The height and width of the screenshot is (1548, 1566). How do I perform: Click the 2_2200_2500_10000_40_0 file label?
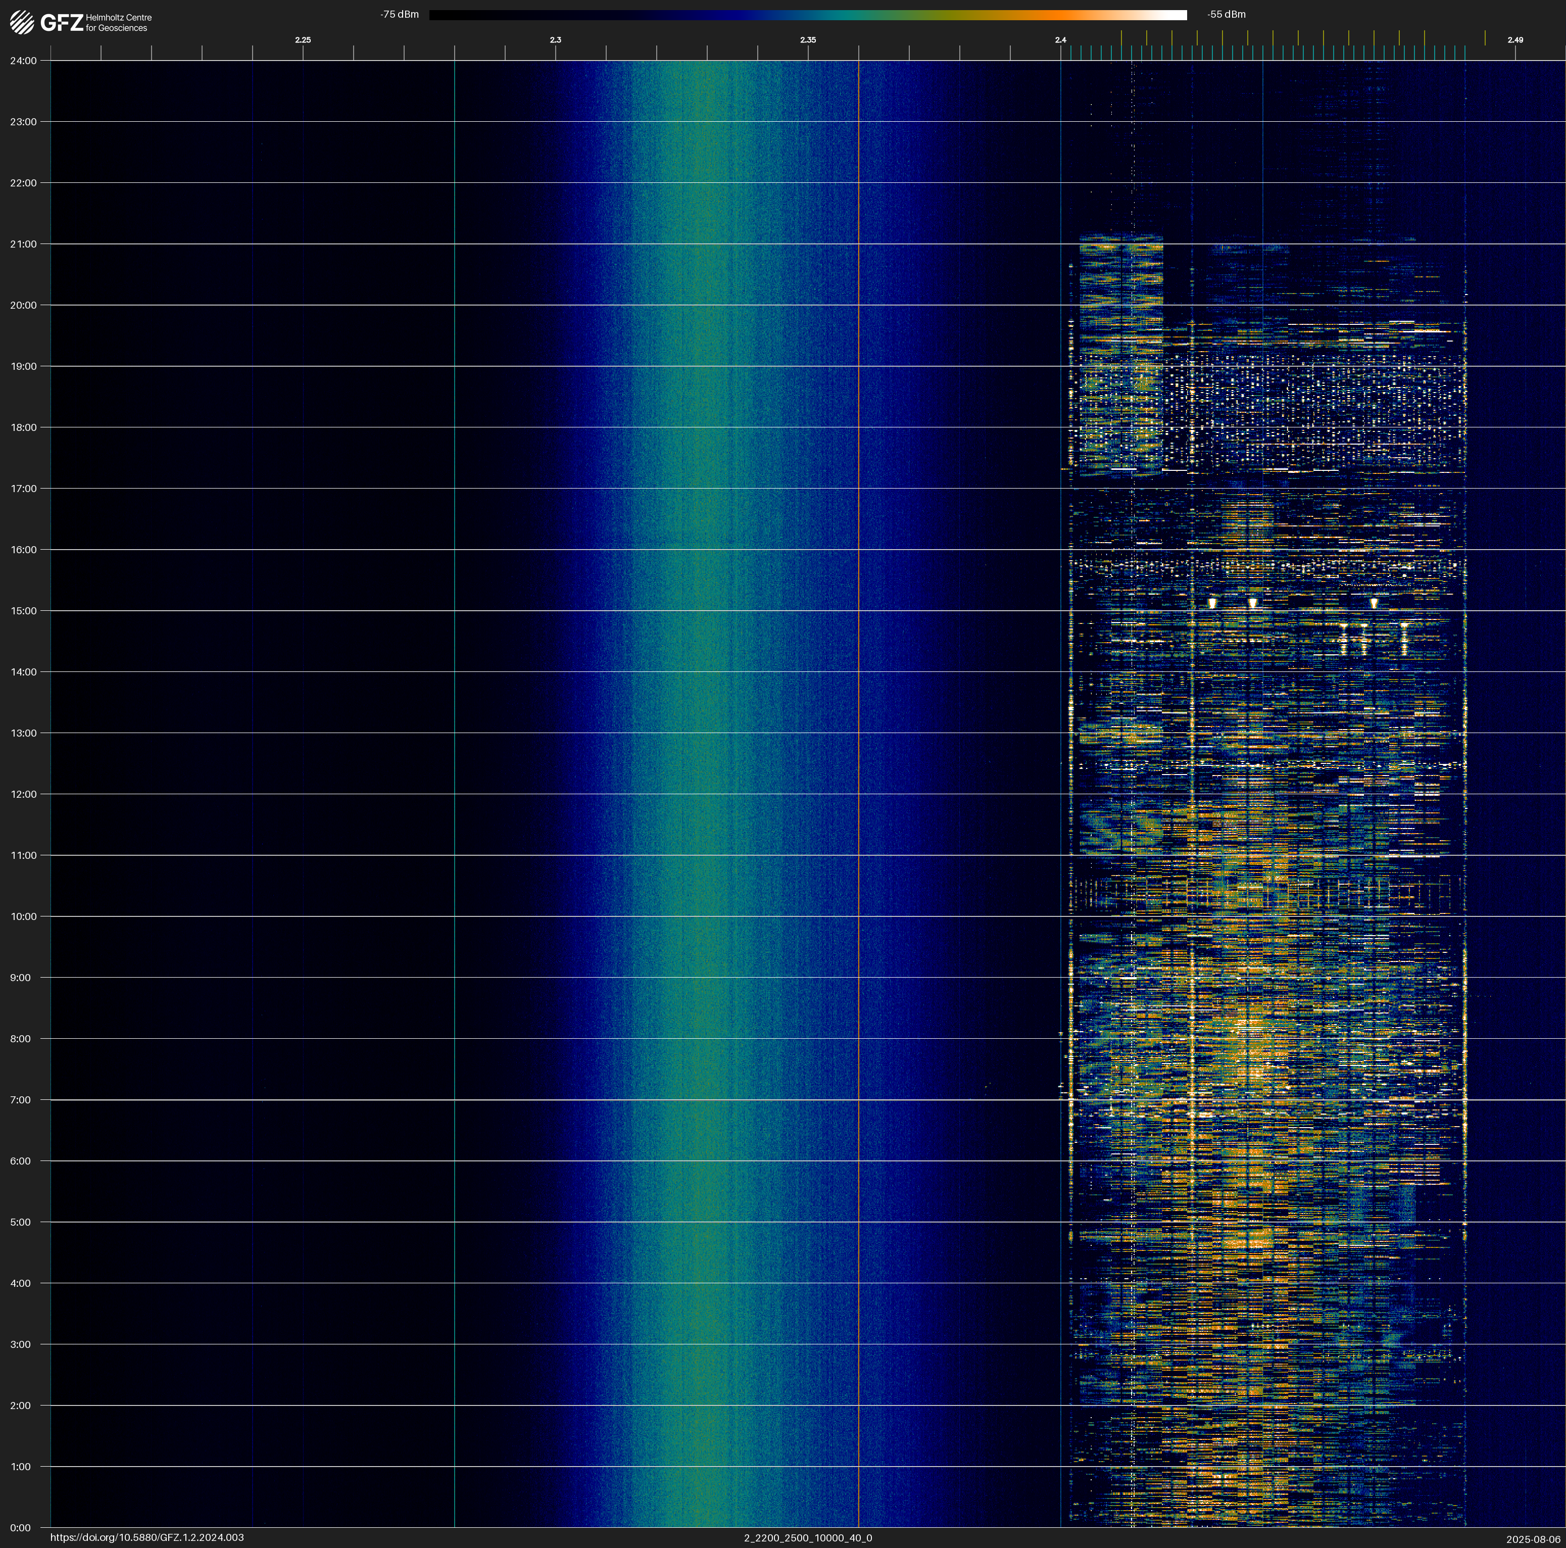tap(807, 1537)
